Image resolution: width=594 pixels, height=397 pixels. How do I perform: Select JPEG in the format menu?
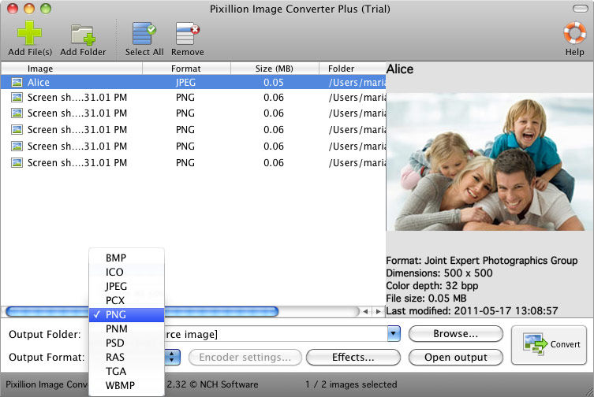click(x=116, y=286)
